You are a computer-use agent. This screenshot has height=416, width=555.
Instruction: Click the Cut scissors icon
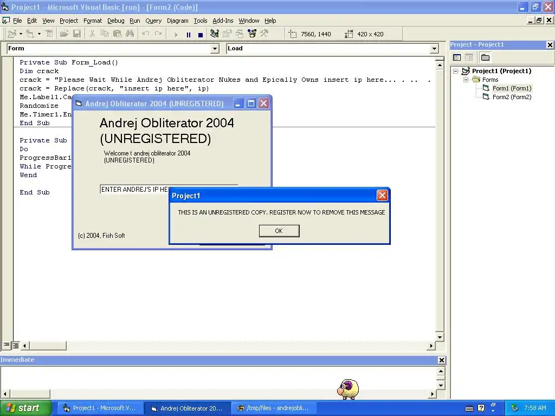click(x=92, y=34)
